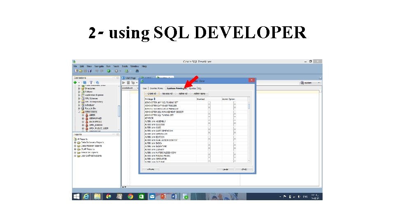Screen dimensions: 395x222
Task: Open the system connection dropdown
Action: point(318,83)
